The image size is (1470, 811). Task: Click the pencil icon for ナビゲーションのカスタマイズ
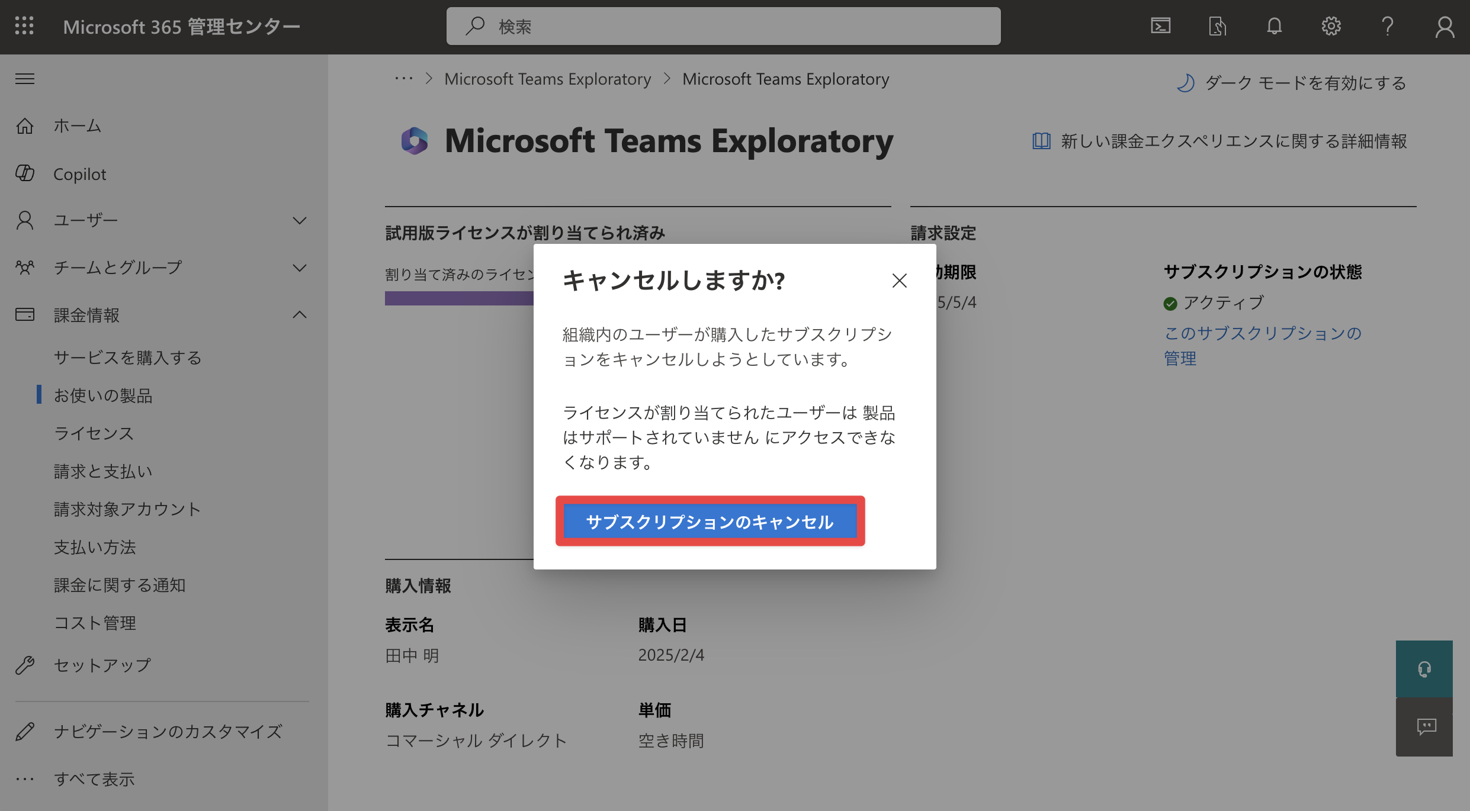(24, 732)
